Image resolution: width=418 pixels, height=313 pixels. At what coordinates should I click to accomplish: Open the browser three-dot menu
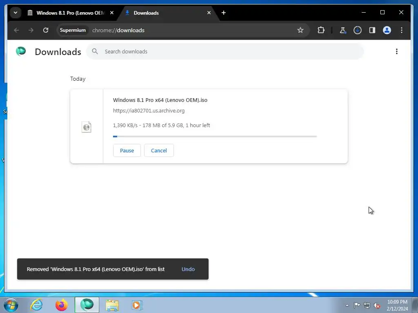pyautogui.click(x=402, y=30)
